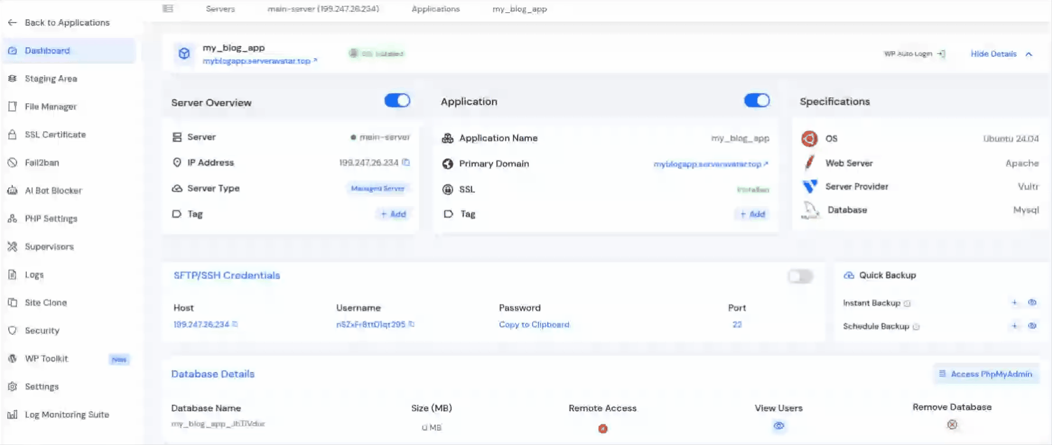Click Remove Database icon

pyautogui.click(x=952, y=425)
